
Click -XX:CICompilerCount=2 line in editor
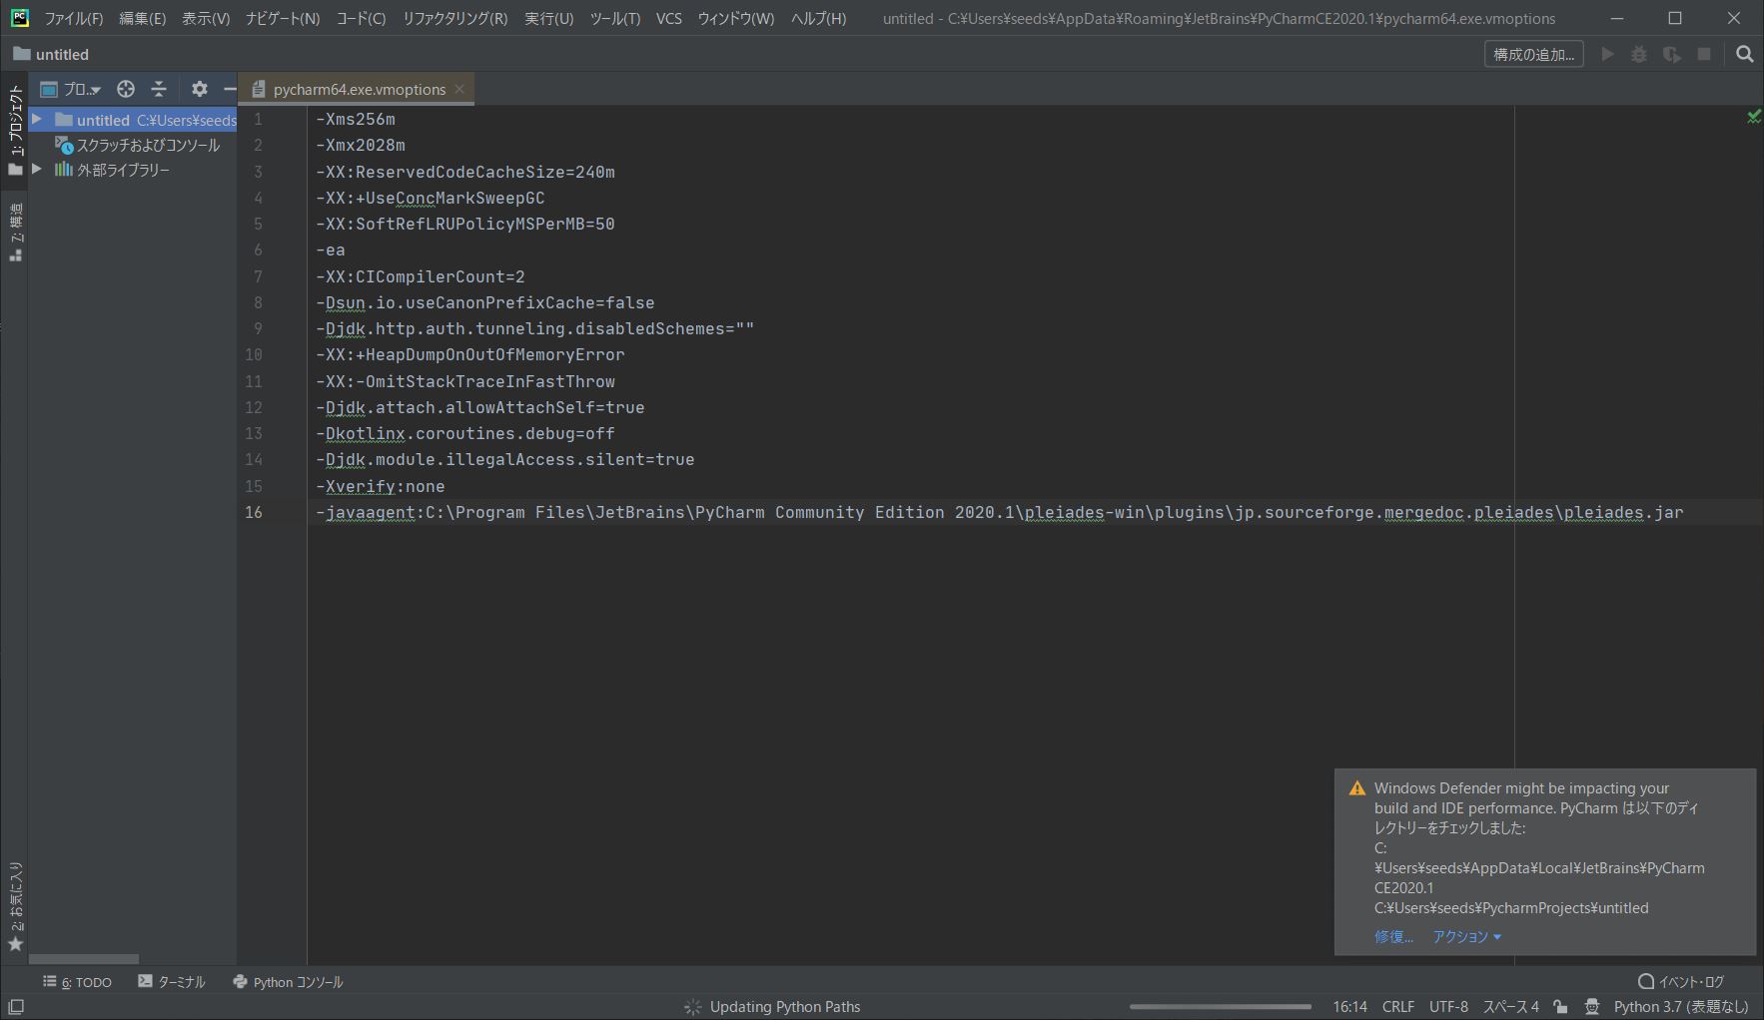point(420,276)
